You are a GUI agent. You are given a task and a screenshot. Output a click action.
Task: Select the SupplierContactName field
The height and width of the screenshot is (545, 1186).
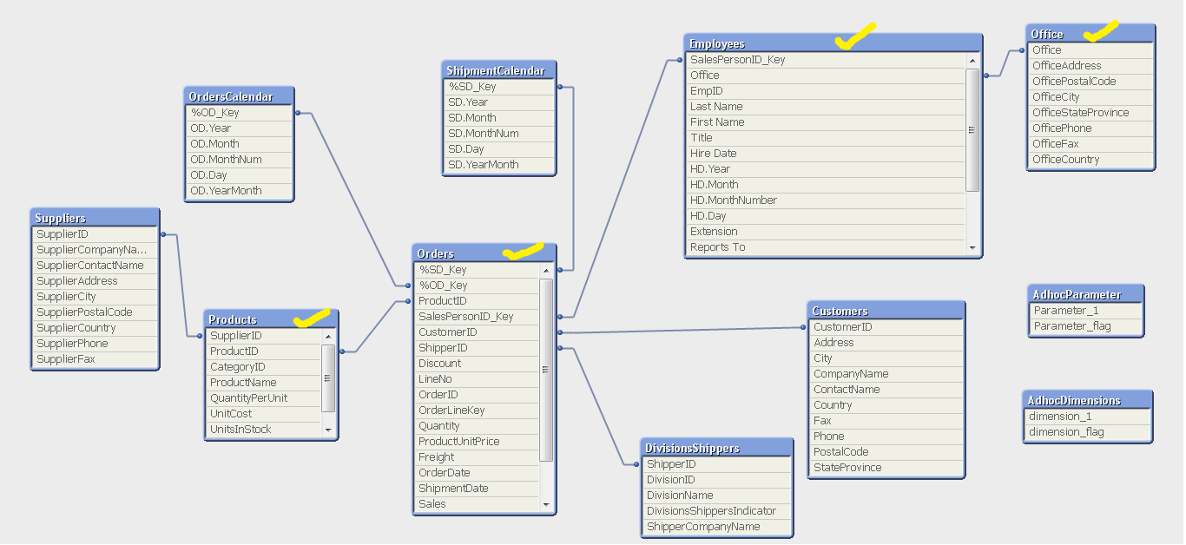(96, 265)
